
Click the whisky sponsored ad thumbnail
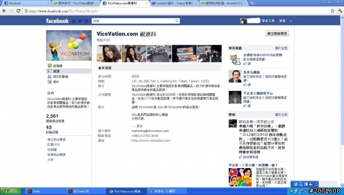(233, 123)
